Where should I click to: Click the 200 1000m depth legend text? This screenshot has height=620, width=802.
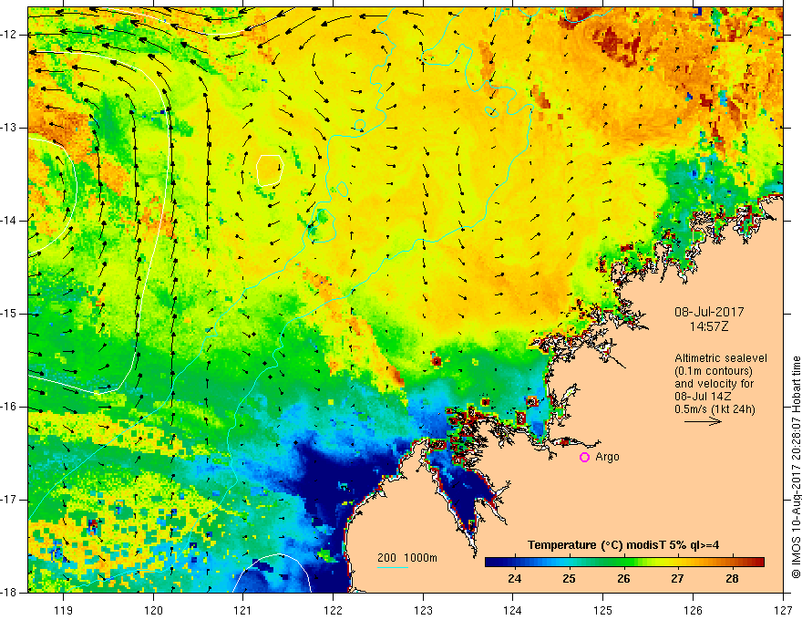tap(407, 558)
